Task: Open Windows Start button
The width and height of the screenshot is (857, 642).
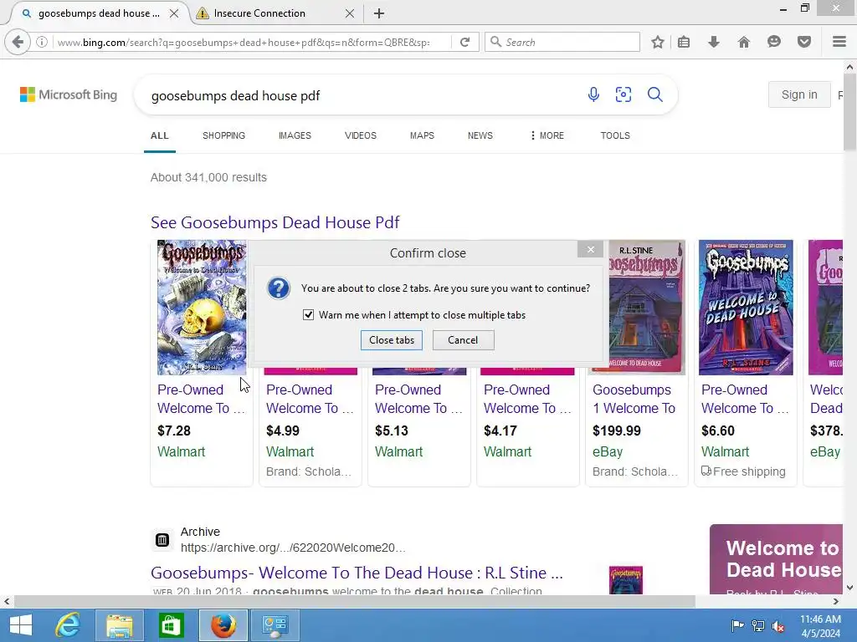Action: pyautogui.click(x=21, y=625)
